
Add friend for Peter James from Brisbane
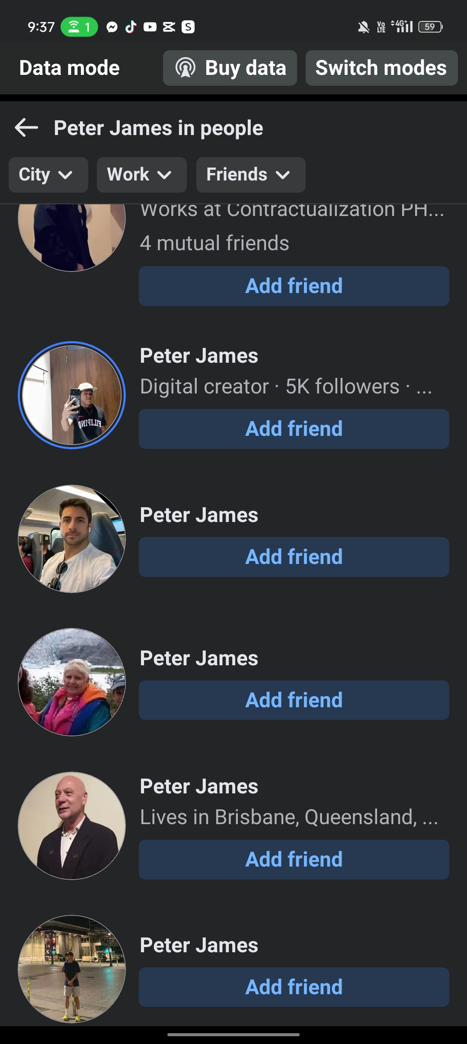(294, 860)
